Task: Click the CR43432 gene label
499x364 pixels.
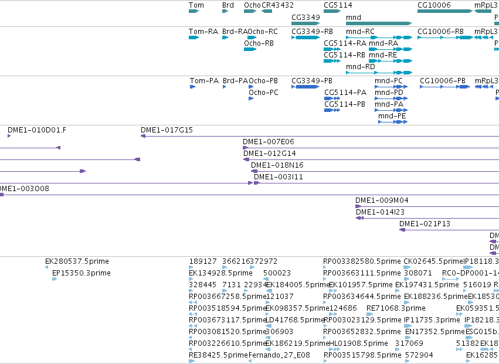Action: (277, 5)
